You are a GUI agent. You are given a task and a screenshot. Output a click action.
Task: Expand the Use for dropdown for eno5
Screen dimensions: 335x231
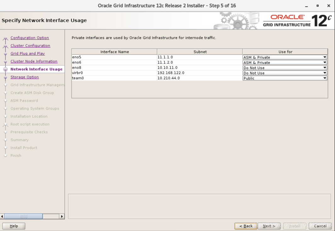285,57
